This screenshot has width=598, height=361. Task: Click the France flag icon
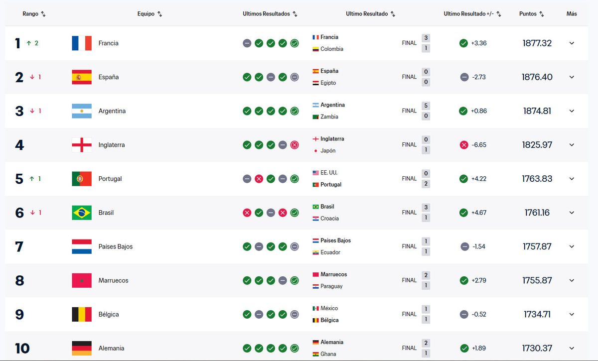click(x=82, y=43)
